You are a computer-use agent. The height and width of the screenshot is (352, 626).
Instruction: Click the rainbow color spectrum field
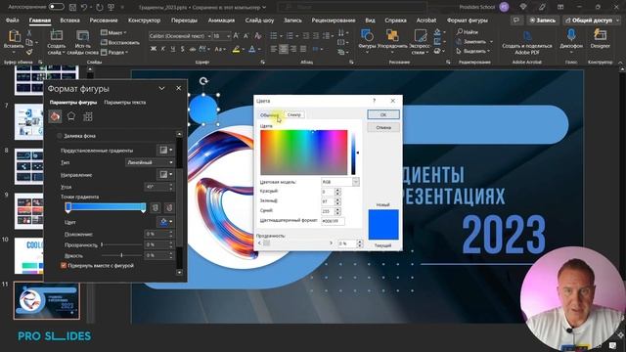[304, 153]
